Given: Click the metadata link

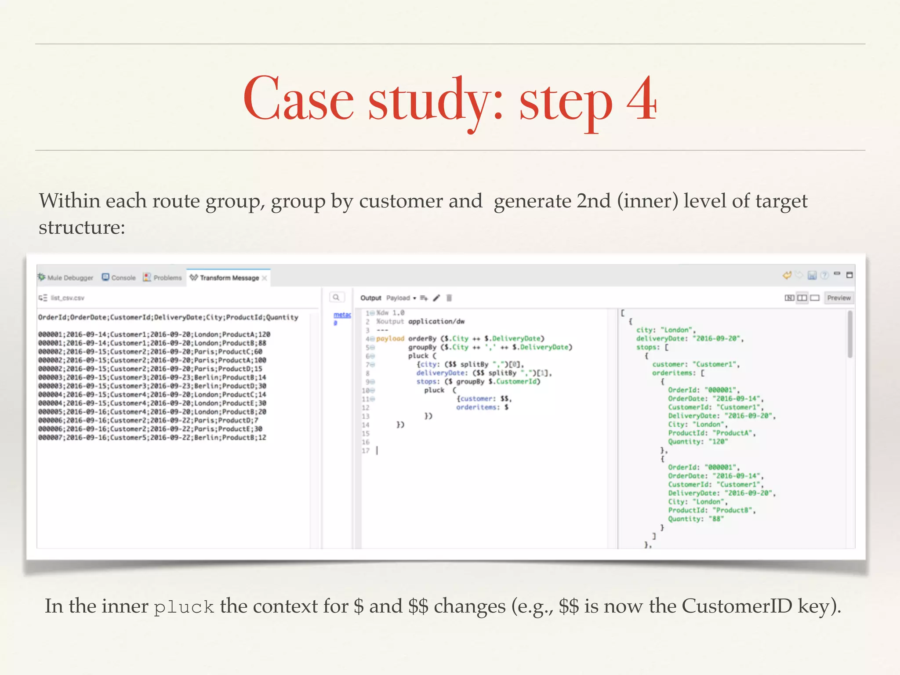Looking at the screenshot, I should pos(342,315).
